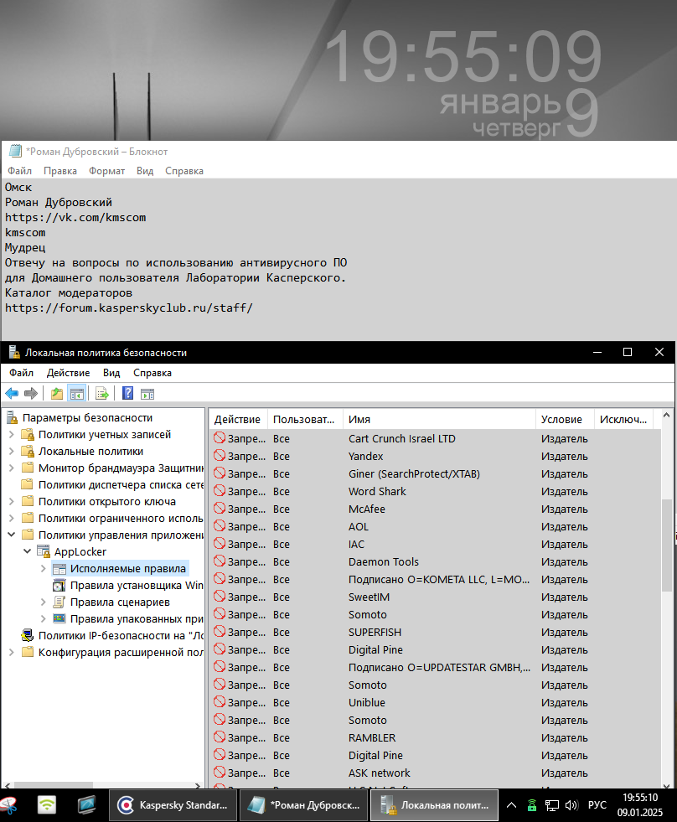Viewport: 677px width, 822px height.
Task: Click the green lock tray icon
Action: pyautogui.click(x=532, y=805)
